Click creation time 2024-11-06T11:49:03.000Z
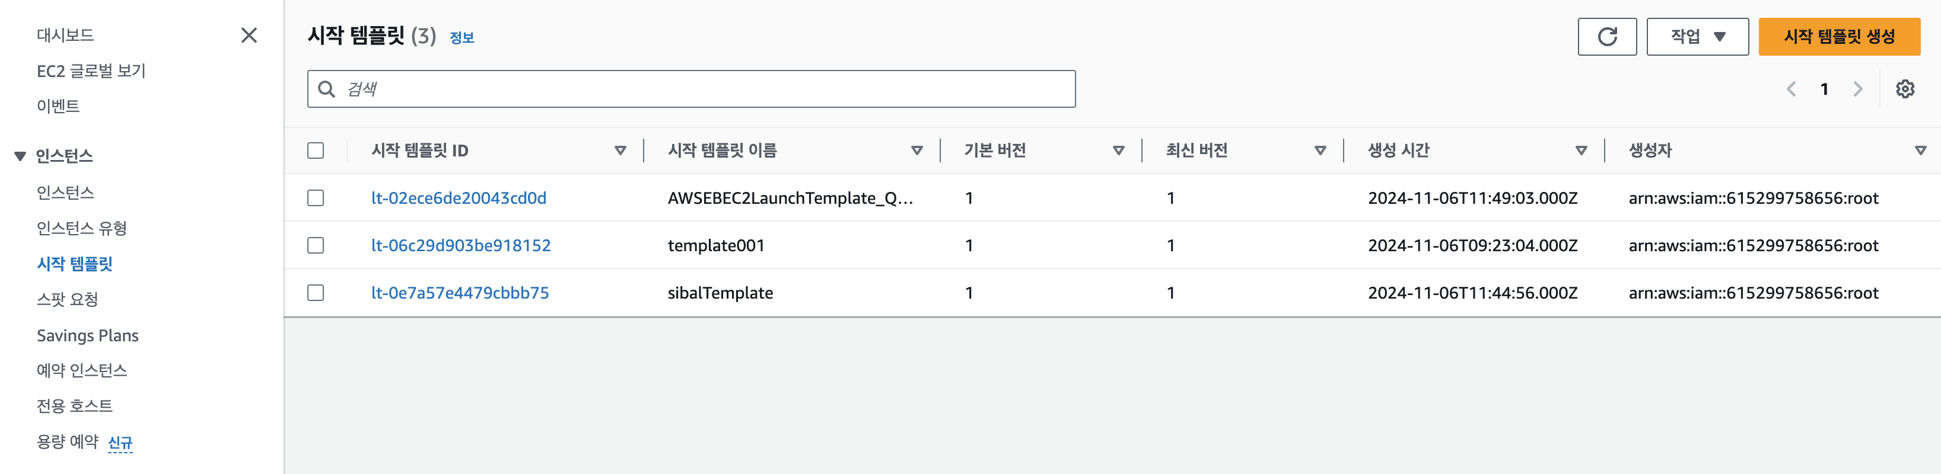This screenshot has width=1941, height=474. (x=1472, y=198)
